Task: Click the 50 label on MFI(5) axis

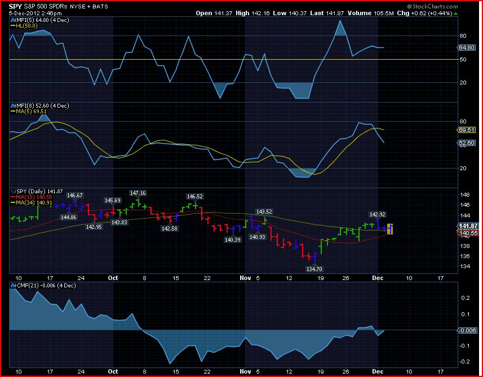Action: 463,59
